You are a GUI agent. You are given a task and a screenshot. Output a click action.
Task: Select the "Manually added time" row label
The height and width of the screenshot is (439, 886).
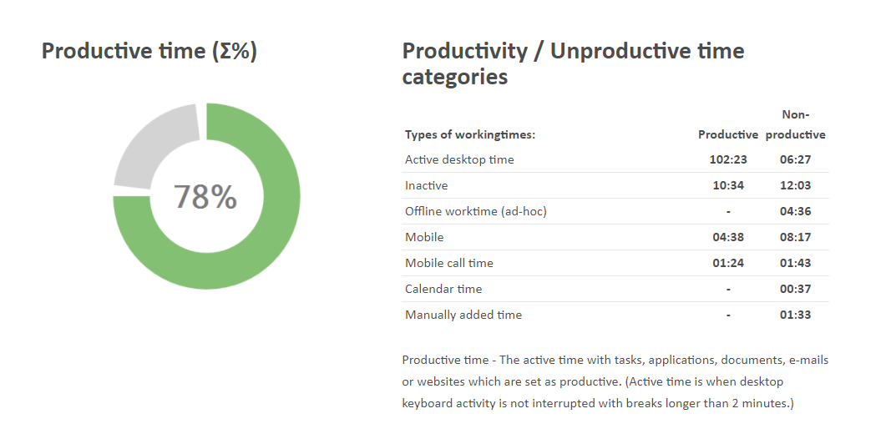463,315
